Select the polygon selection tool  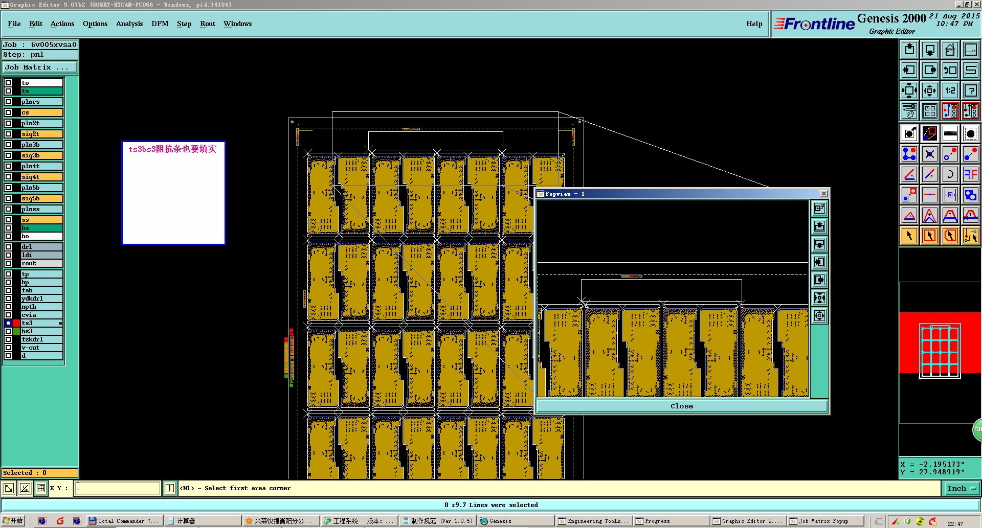[950, 236]
